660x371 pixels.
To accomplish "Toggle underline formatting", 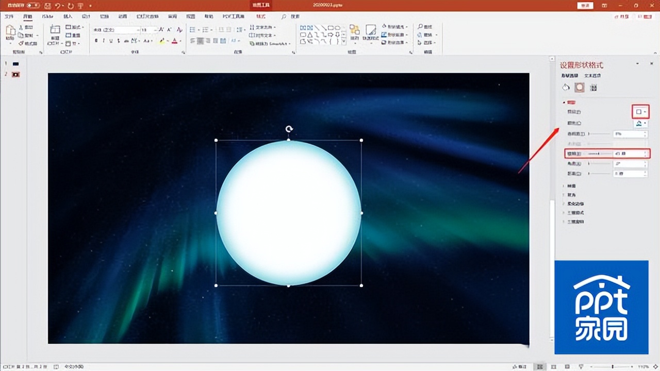I will point(111,41).
